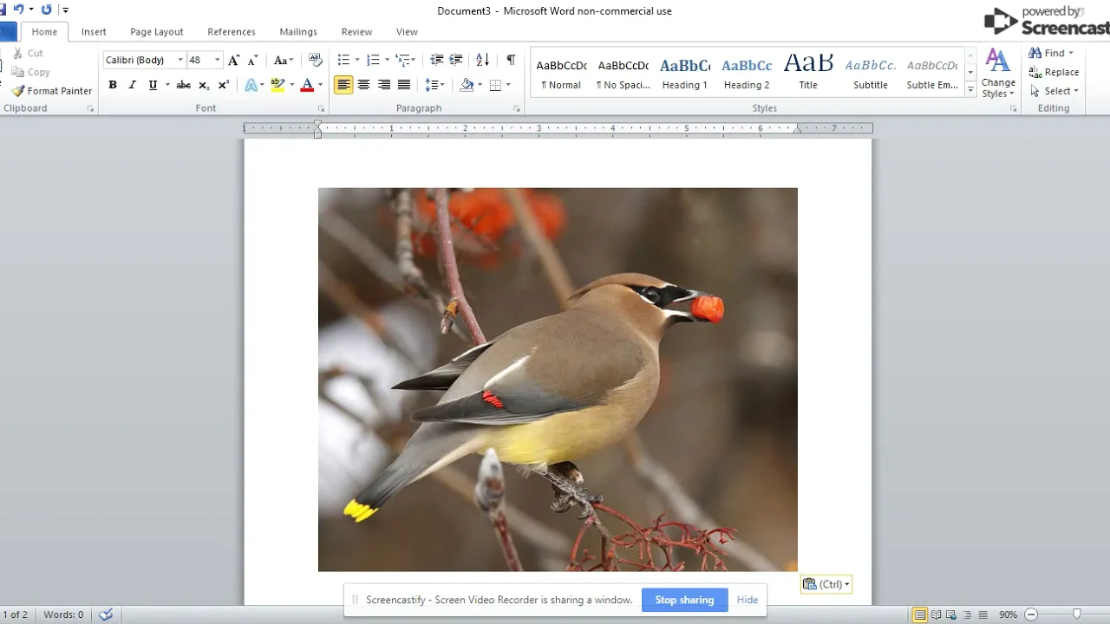This screenshot has width=1110, height=624.
Task: Click Redo in Quick Access toolbar
Action: click(x=46, y=10)
